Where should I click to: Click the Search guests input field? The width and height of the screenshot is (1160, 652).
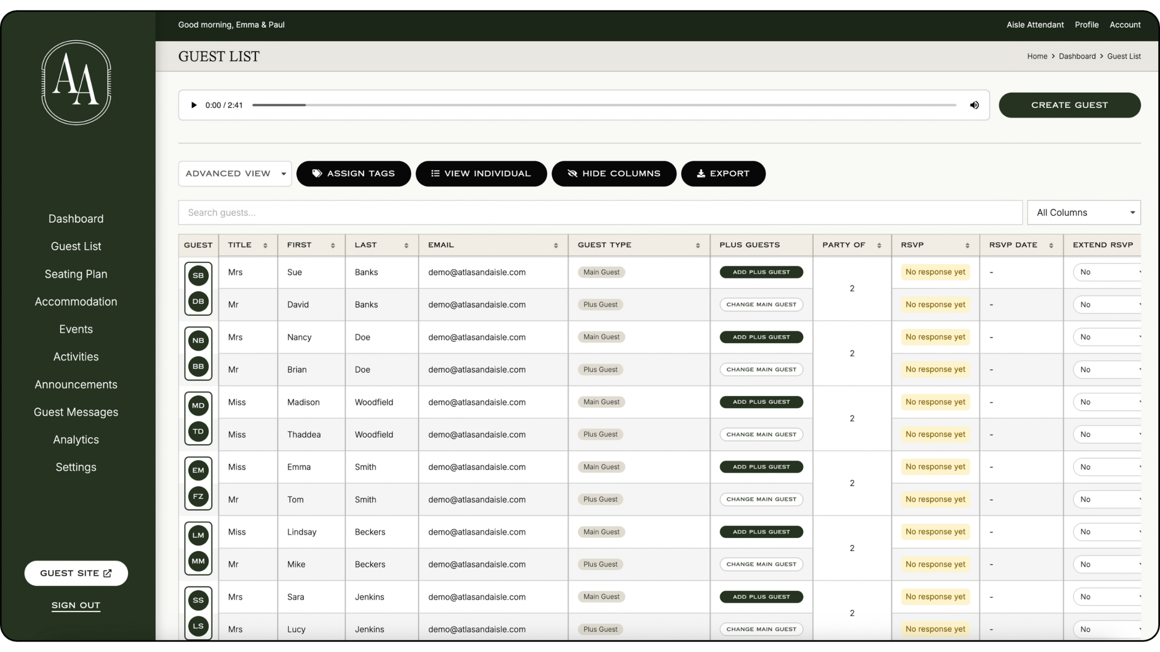tap(600, 213)
